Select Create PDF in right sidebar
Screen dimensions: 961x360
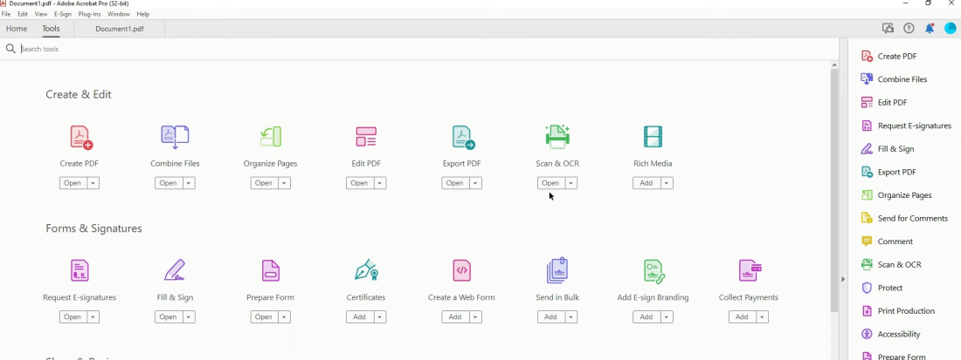click(888, 57)
